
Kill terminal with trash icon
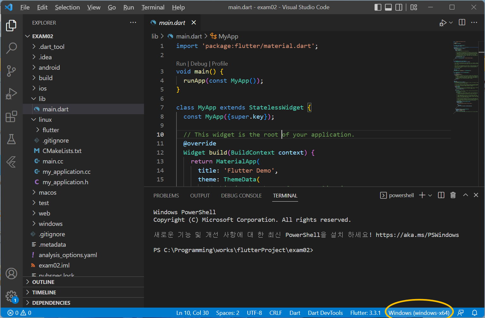click(x=453, y=195)
